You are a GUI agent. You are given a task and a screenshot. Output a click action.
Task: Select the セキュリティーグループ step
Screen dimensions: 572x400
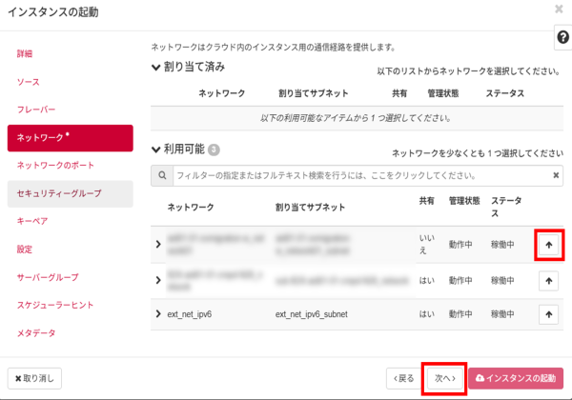pos(60,193)
